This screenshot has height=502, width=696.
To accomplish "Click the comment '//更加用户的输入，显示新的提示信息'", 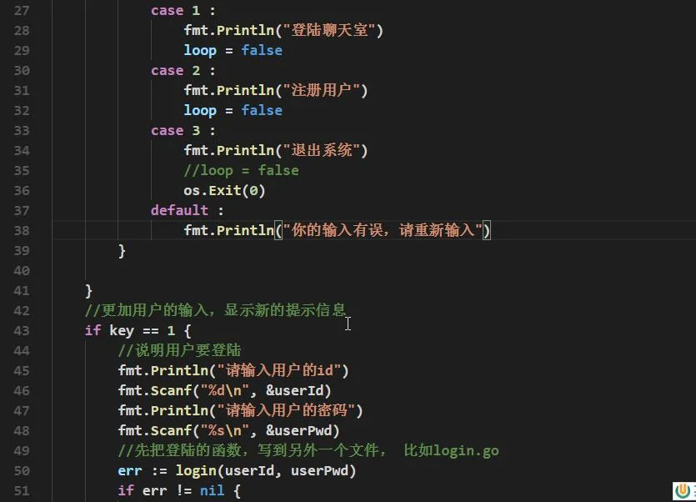I will point(215,310).
